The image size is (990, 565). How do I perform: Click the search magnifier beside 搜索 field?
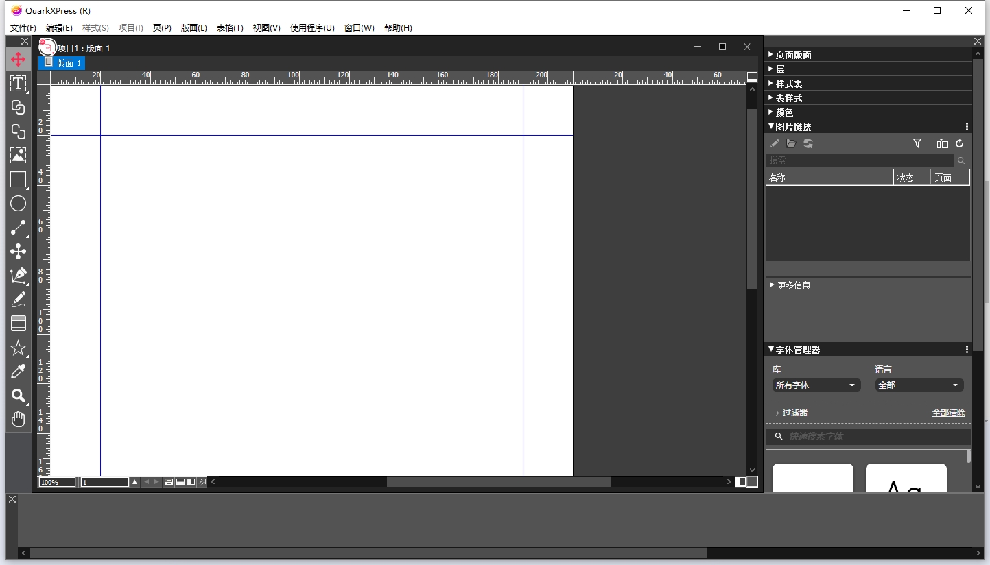[961, 160]
